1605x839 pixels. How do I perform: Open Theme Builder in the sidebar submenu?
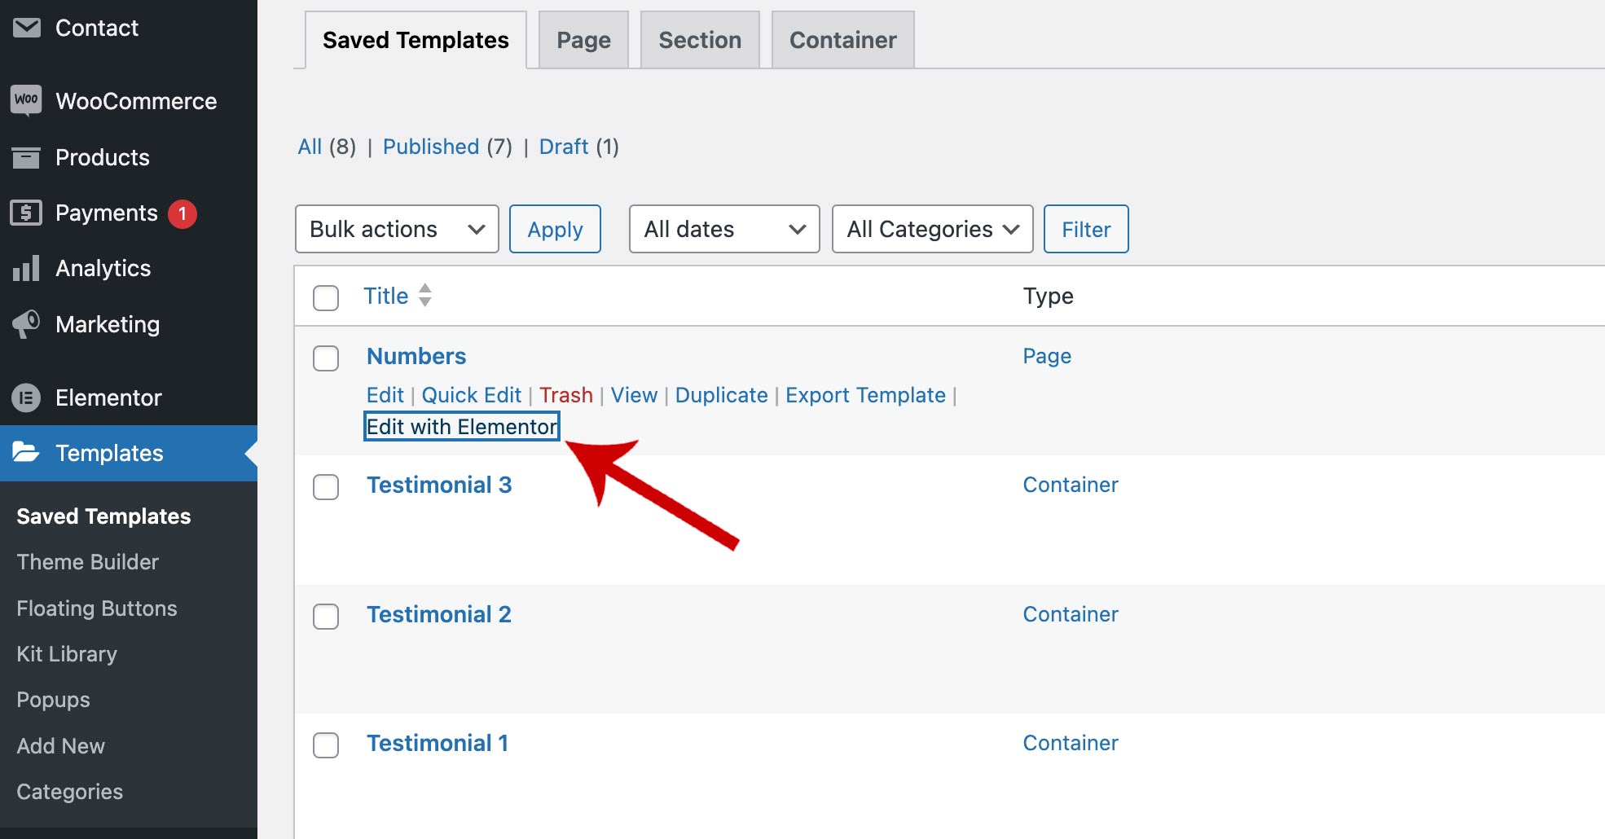tap(87, 562)
